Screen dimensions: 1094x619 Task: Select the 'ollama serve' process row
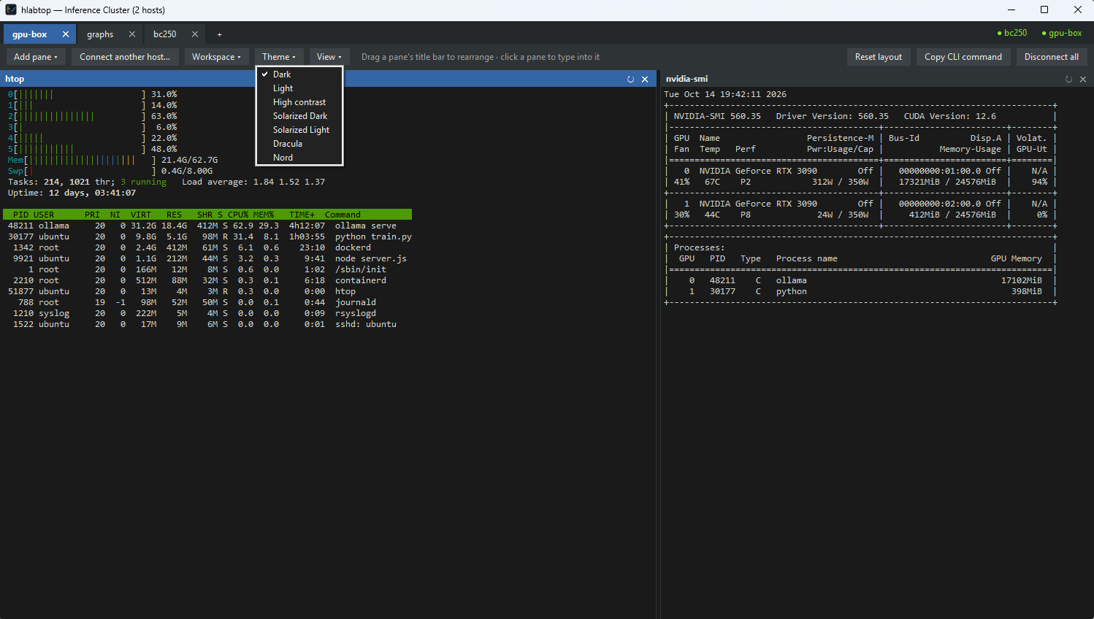[x=207, y=226]
